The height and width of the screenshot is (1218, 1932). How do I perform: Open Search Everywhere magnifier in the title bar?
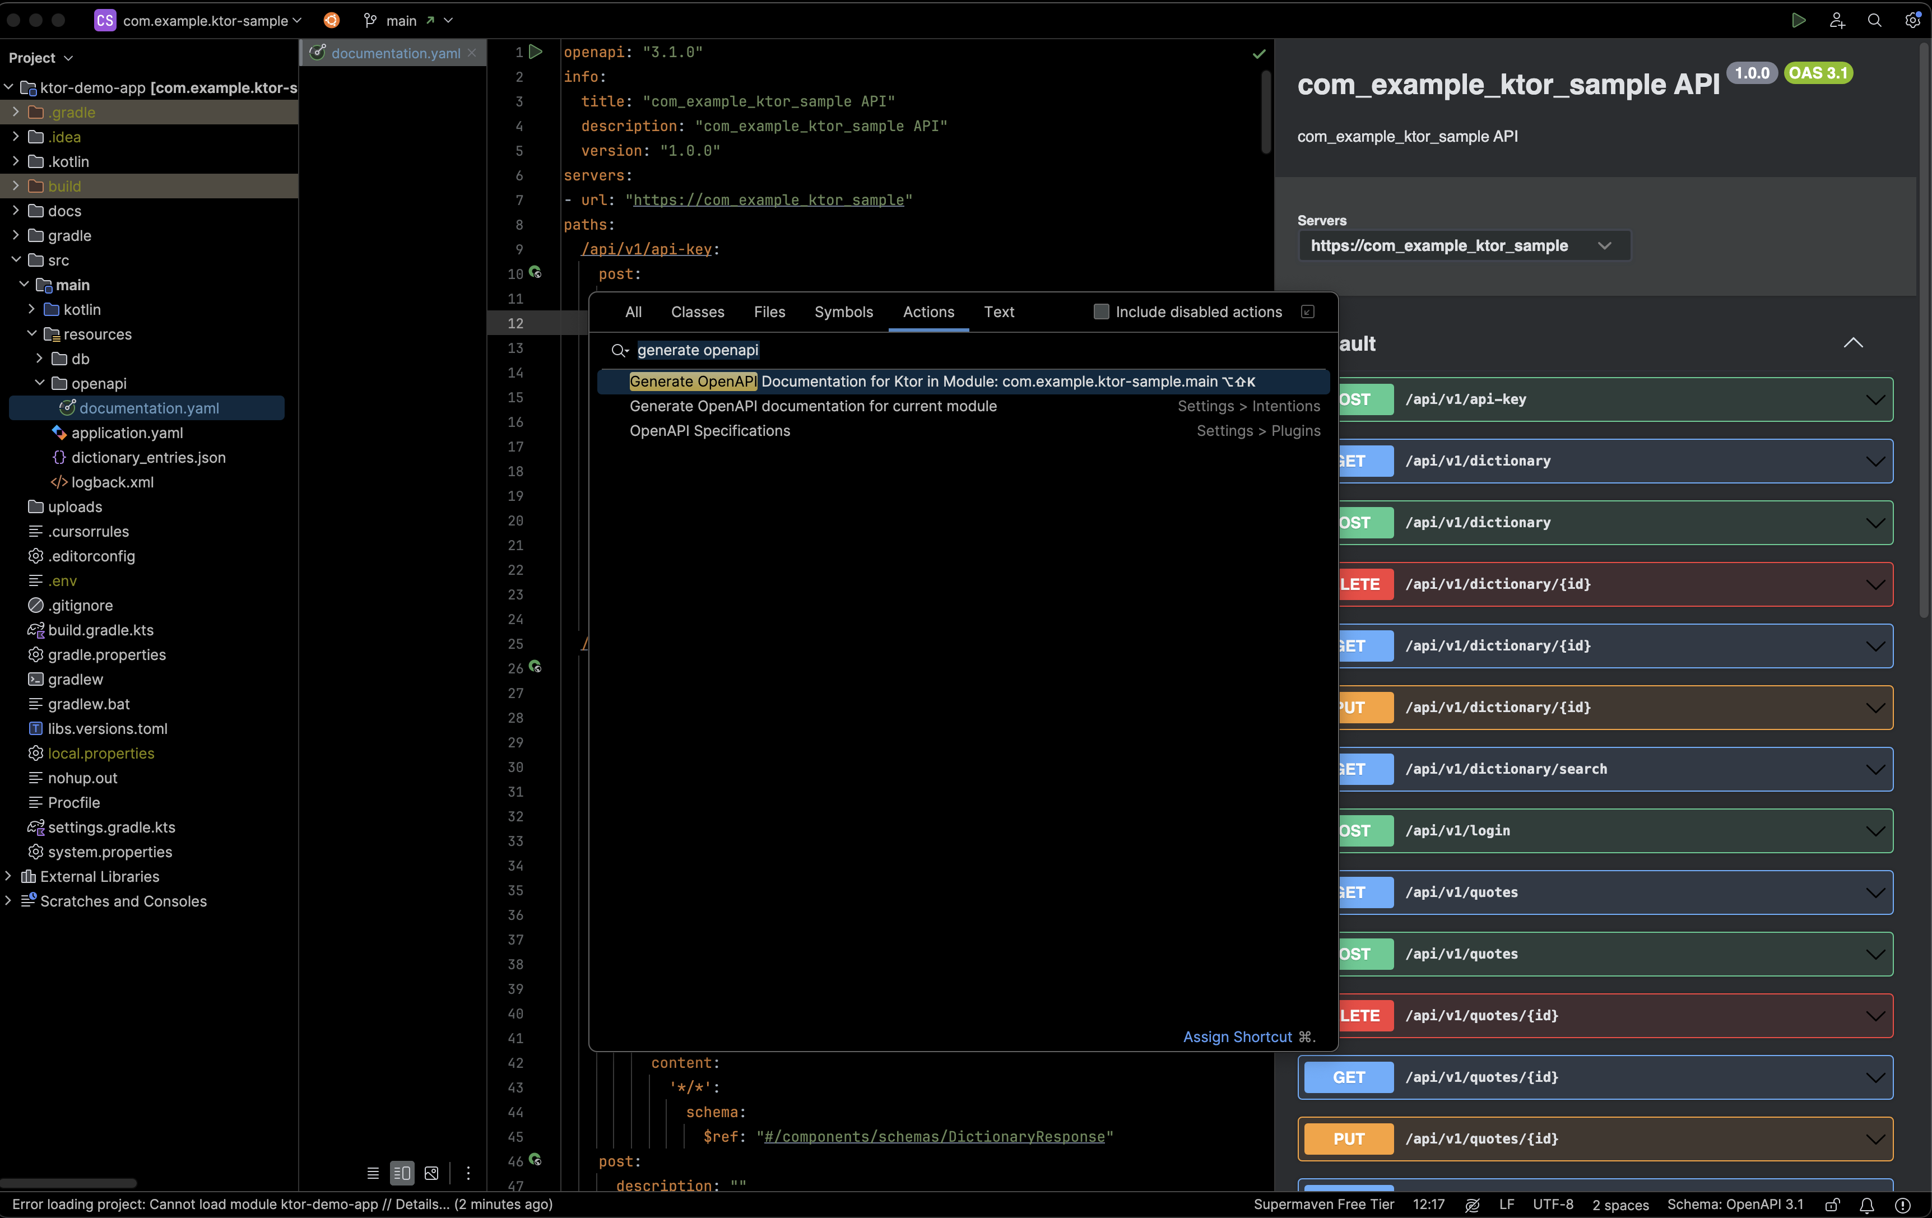(1874, 20)
